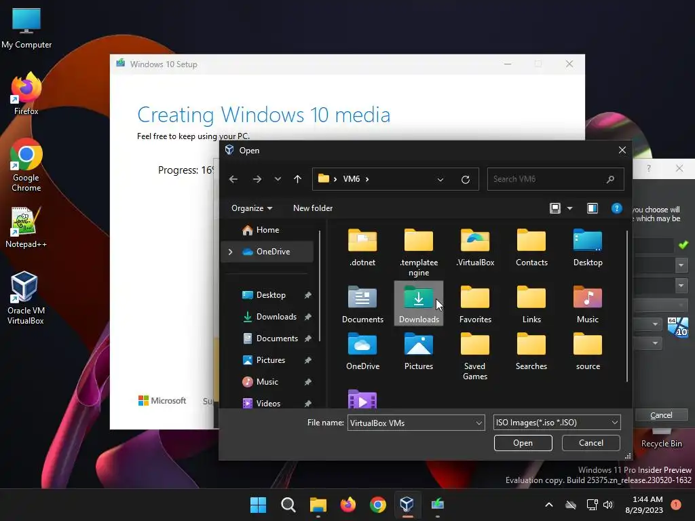Switch to VirtualBox on taskbar
This screenshot has height=521, width=695.
(x=407, y=505)
